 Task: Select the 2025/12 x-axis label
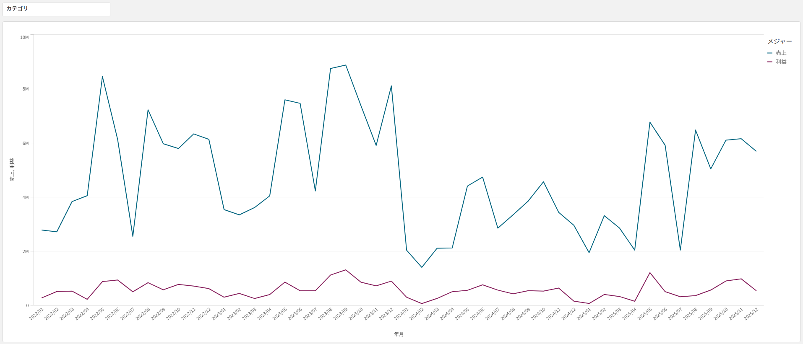click(x=751, y=314)
